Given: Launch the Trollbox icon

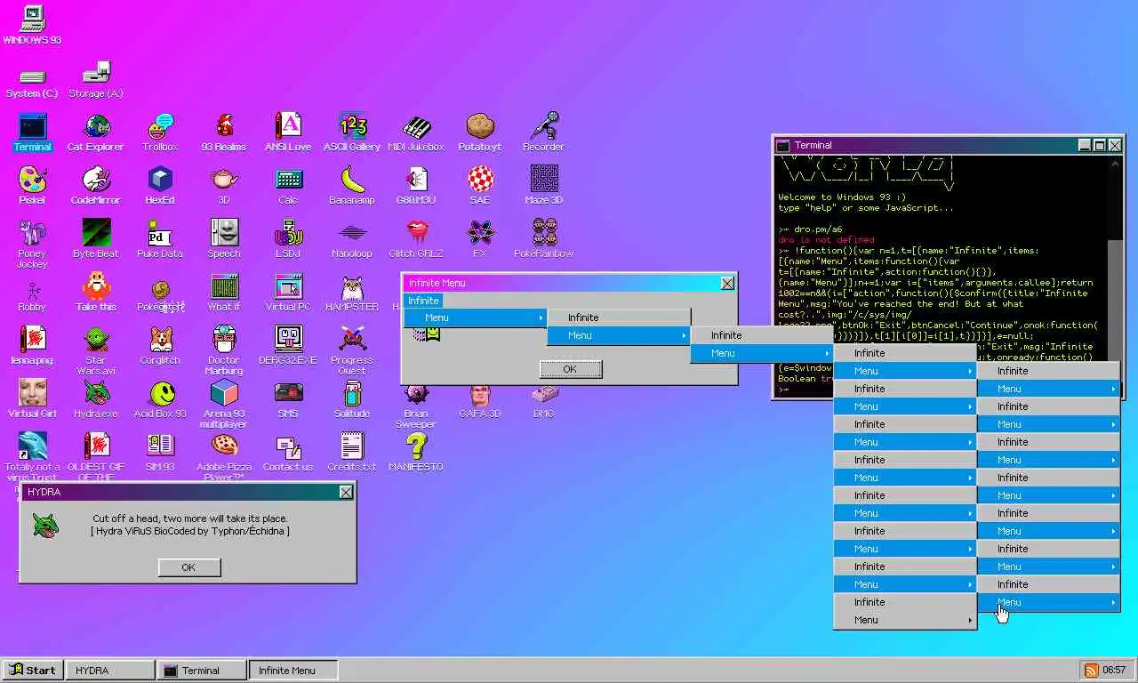Looking at the screenshot, I should [x=160, y=132].
